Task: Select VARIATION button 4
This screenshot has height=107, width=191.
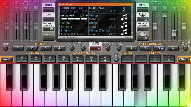Action: tap(105, 59)
